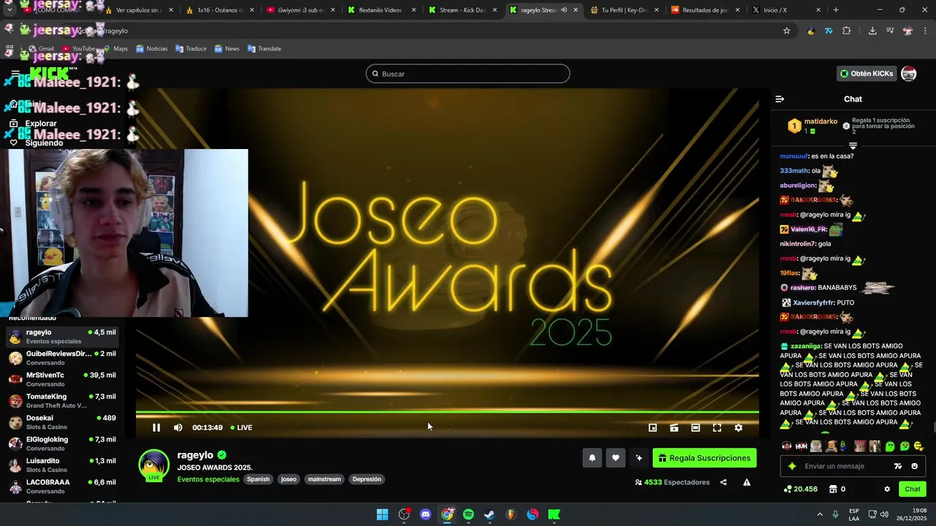This screenshot has width=936, height=526.
Task: Pause the live stream video
Action: click(x=156, y=427)
